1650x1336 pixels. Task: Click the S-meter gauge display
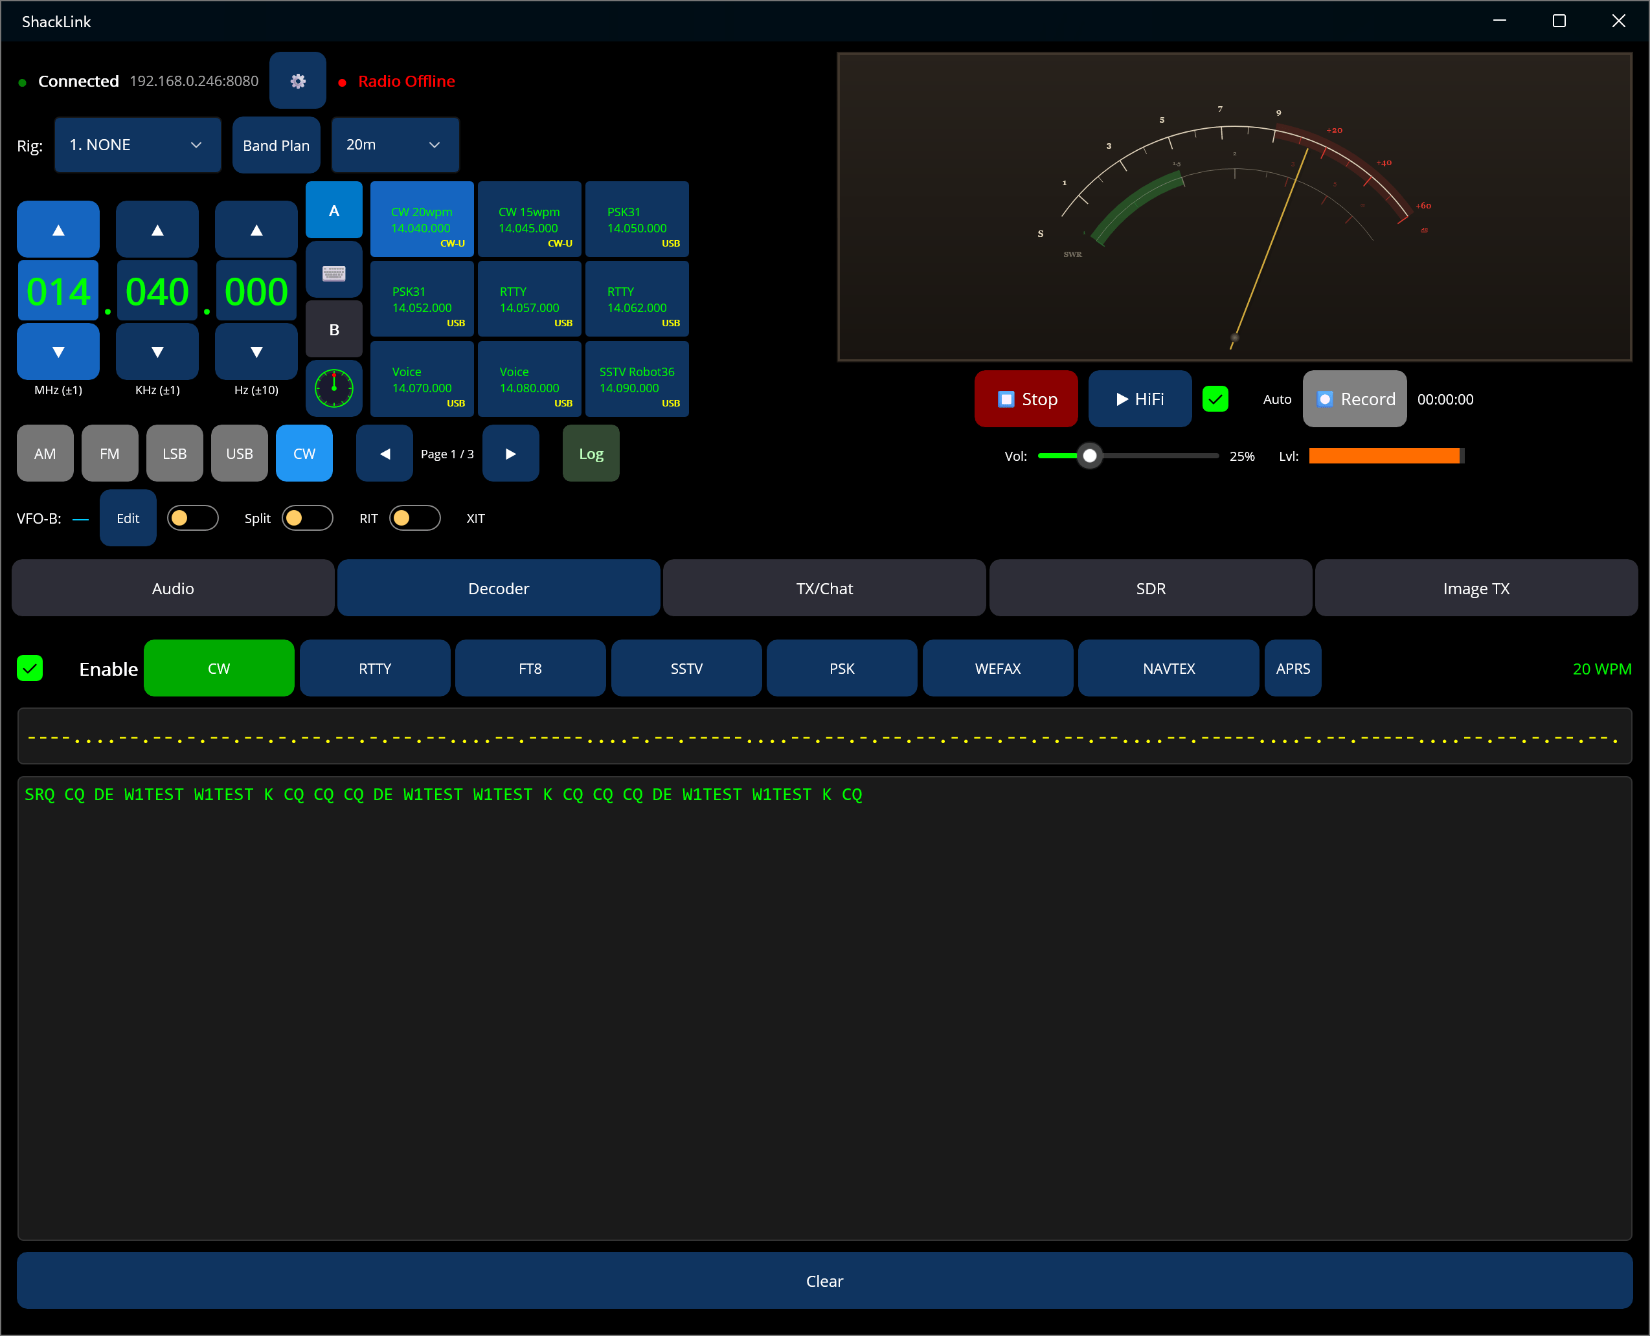coord(1234,206)
